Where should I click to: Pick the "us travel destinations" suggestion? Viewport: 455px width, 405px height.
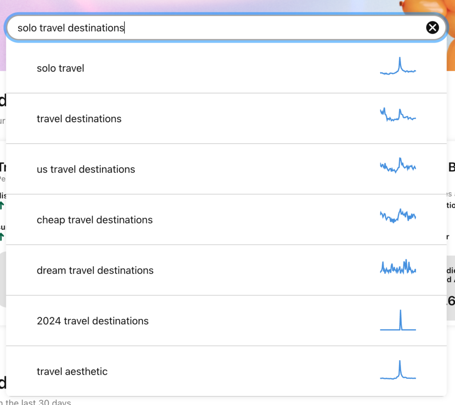86,170
